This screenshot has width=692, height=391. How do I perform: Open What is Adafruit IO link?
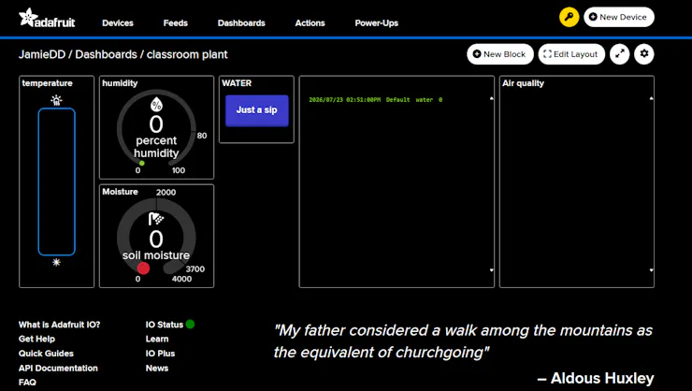click(59, 325)
